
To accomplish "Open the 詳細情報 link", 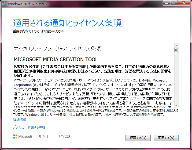I will point(20,120).
